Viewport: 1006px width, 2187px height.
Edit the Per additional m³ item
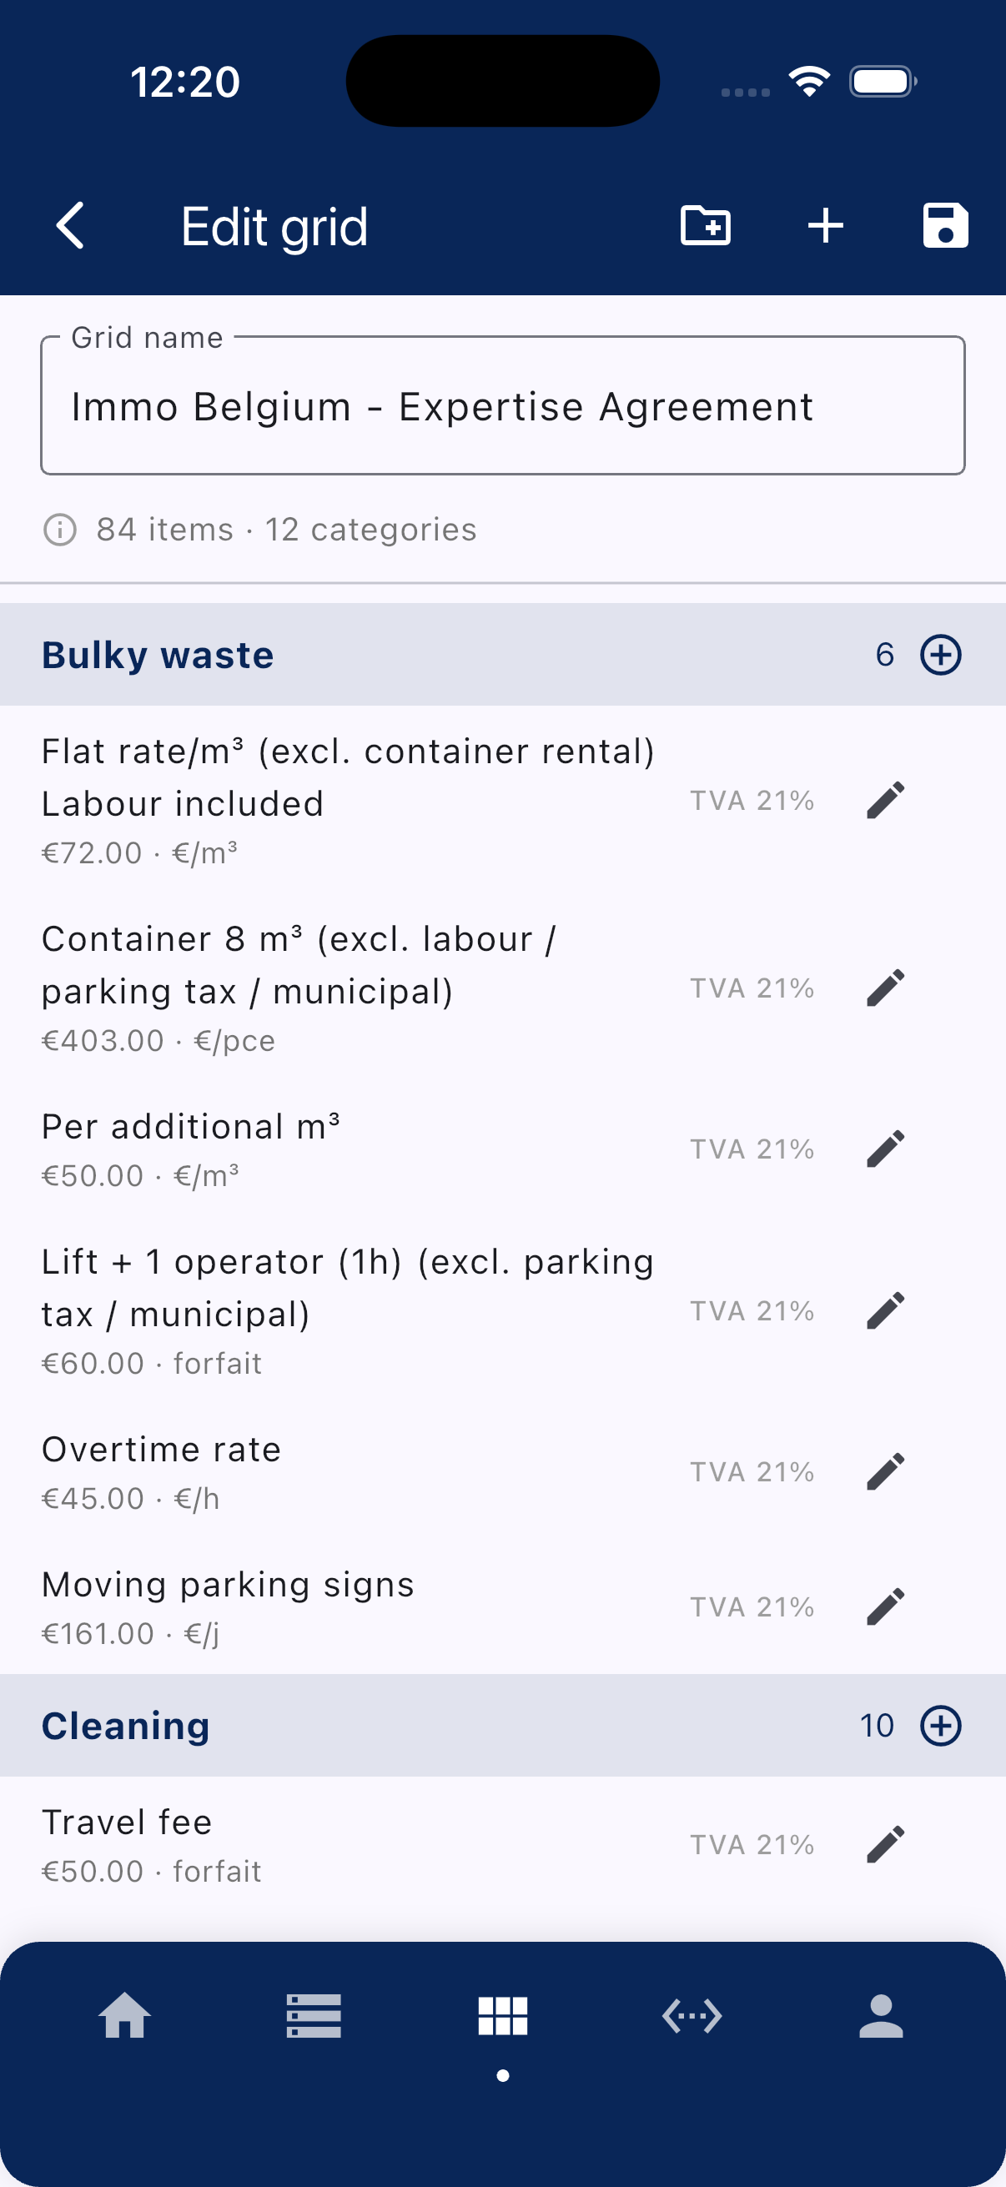(885, 1149)
